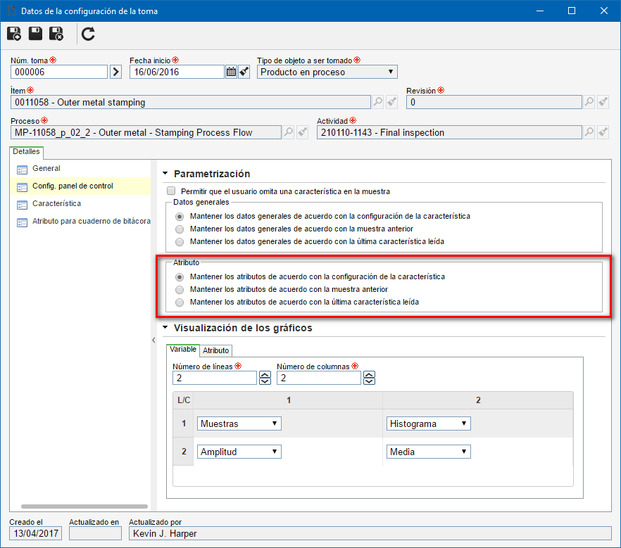Select atributos según configuración de la característica

point(180,277)
